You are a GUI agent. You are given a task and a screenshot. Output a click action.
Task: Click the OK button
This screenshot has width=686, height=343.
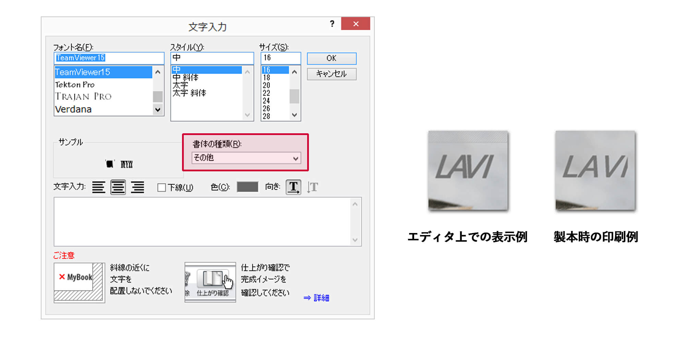[x=332, y=58]
